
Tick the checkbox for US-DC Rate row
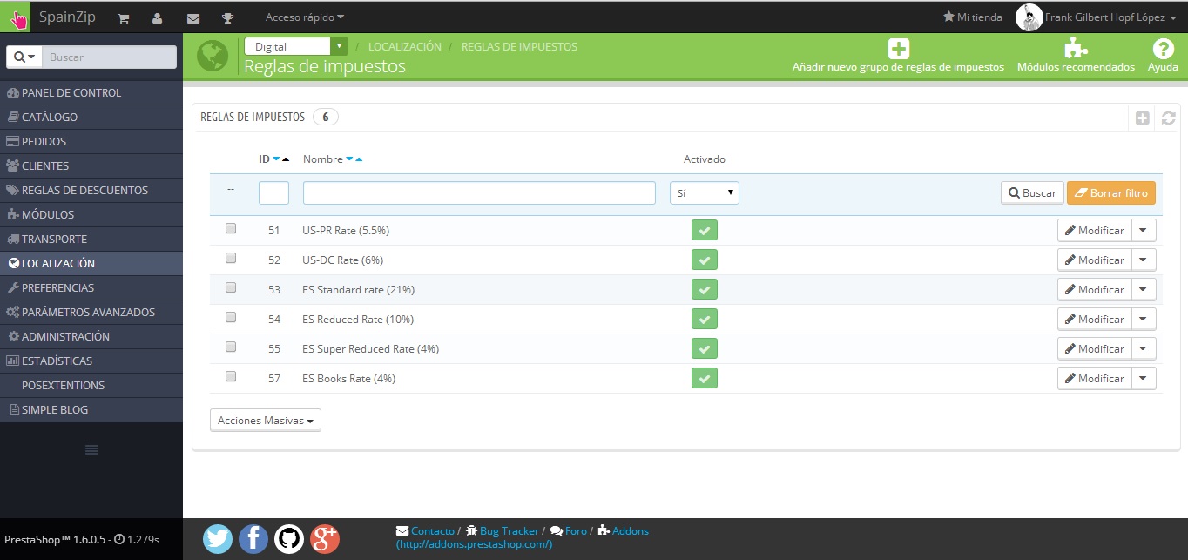(x=231, y=259)
